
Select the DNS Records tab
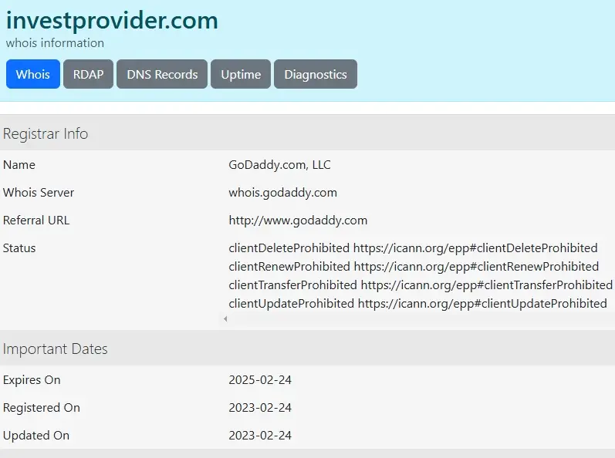click(162, 74)
